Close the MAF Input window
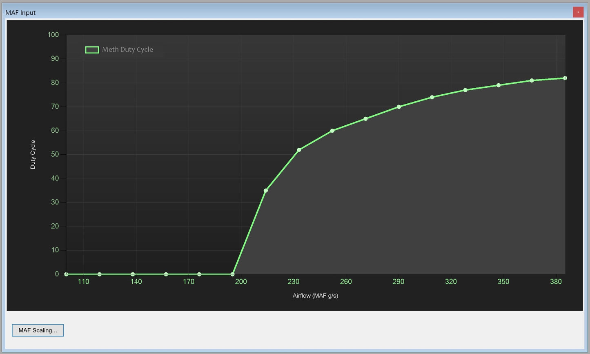This screenshot has height=354, width=590. (578, 12)
